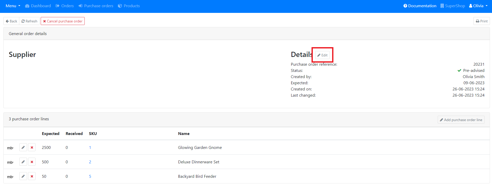
Task: Click the mb icon in Deluxe Dinnerware Set row
Action: pos(10,162)
